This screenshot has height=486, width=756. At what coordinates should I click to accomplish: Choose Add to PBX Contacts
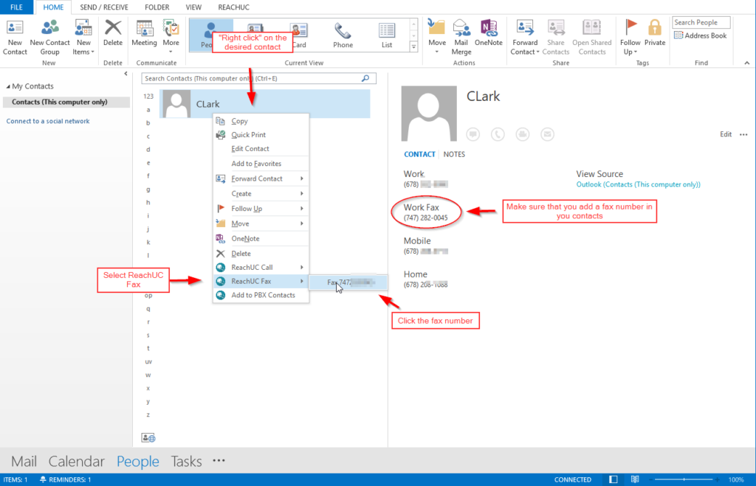coord(261,295)
